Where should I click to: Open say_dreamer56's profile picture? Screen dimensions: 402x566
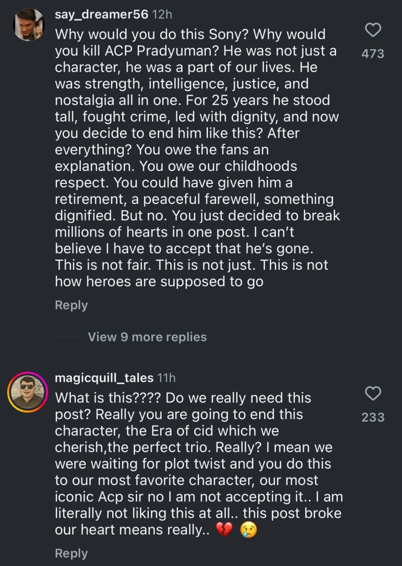point(29,25)
